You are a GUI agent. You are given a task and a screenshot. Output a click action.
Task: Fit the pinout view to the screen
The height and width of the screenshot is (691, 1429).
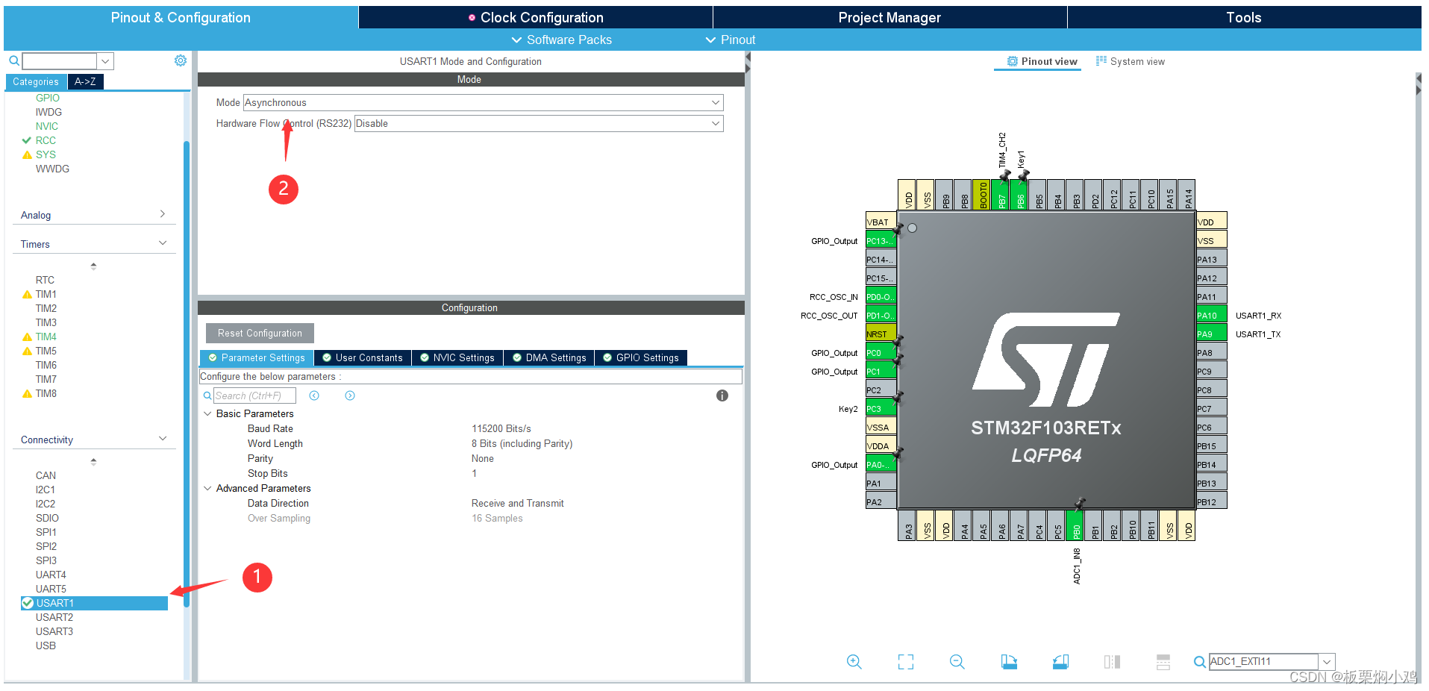[906, 662]
